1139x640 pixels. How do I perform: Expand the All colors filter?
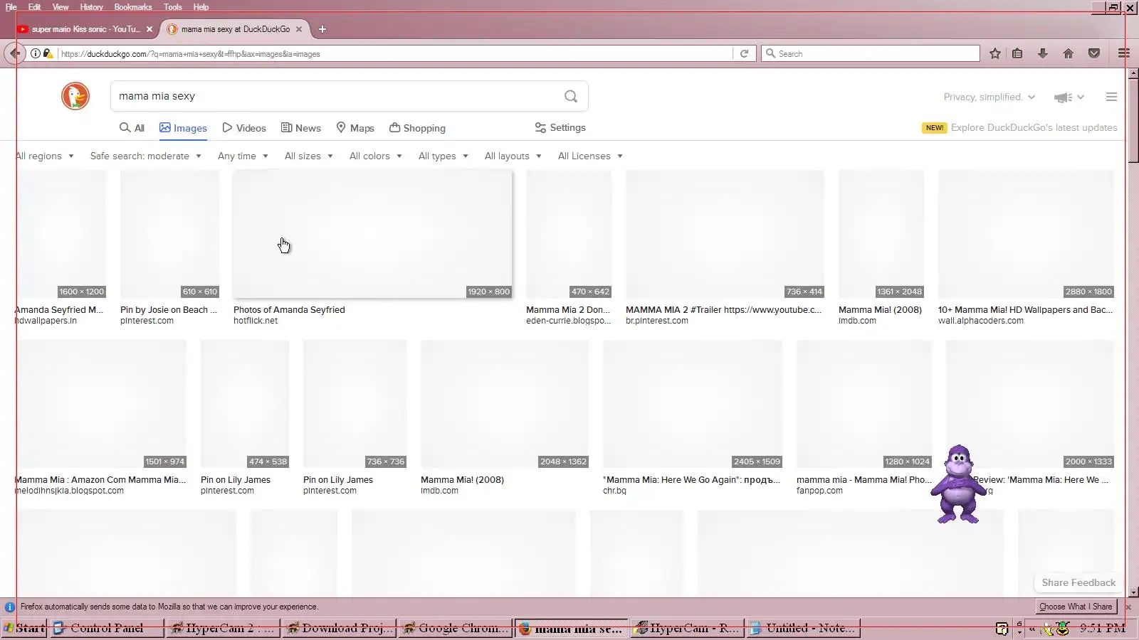coord(376,156)
